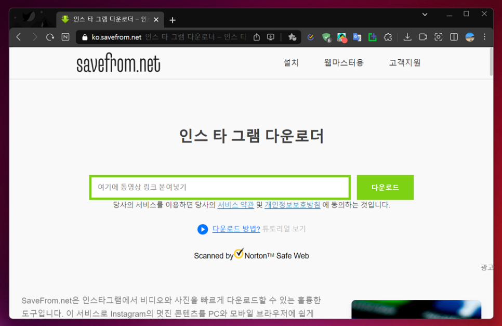This screenshot has height=326, width=502.
Task: Open the picture extension icon with red dot
Action: (342, 37)
